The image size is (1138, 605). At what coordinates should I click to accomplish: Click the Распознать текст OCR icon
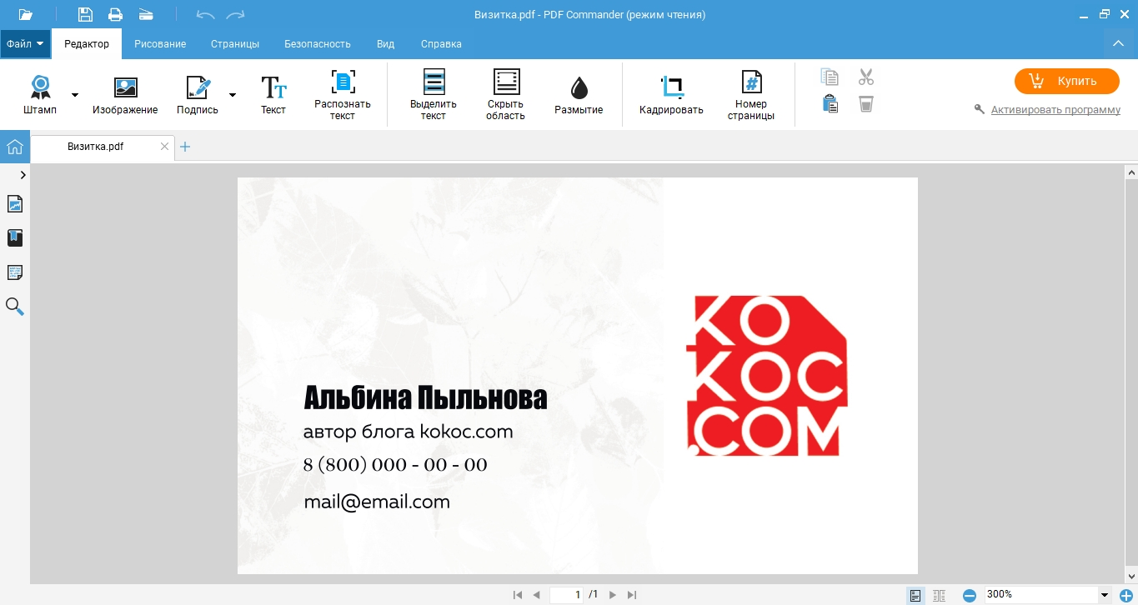tap(343, 95)
